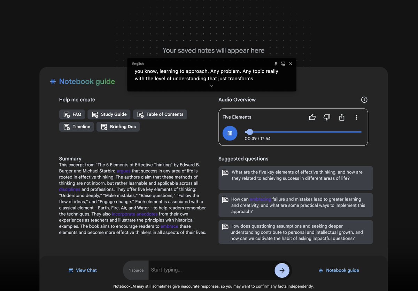Click the 00:39 / 17:54 playback time

tap(257, 139)
